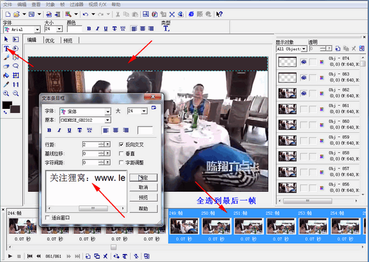This screenshot has height=262, width=369.
Task: Select the Fill bucket tool
Action: coord(6,75)
